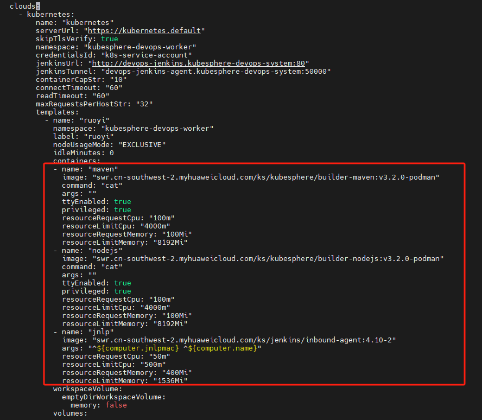482x420 pixels.
Task: Click the "clouds" key at top
Action: (22, 6)
